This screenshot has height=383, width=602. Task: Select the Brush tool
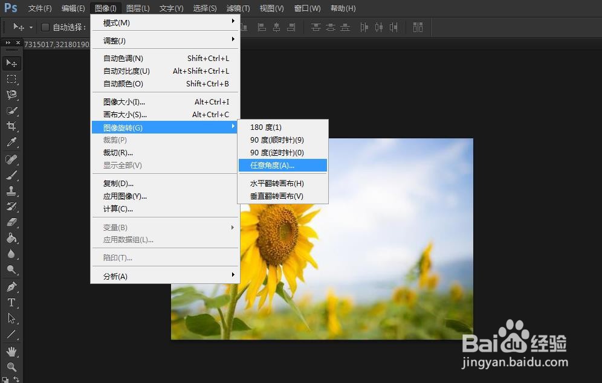coord(11,175)
